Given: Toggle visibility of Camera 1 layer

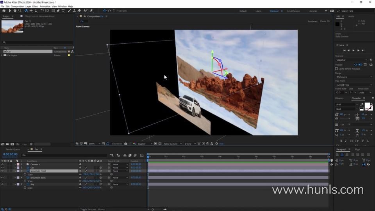Looking at the screenshot, I should coord(2,164).
